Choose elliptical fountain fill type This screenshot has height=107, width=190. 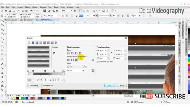point(72,53)
